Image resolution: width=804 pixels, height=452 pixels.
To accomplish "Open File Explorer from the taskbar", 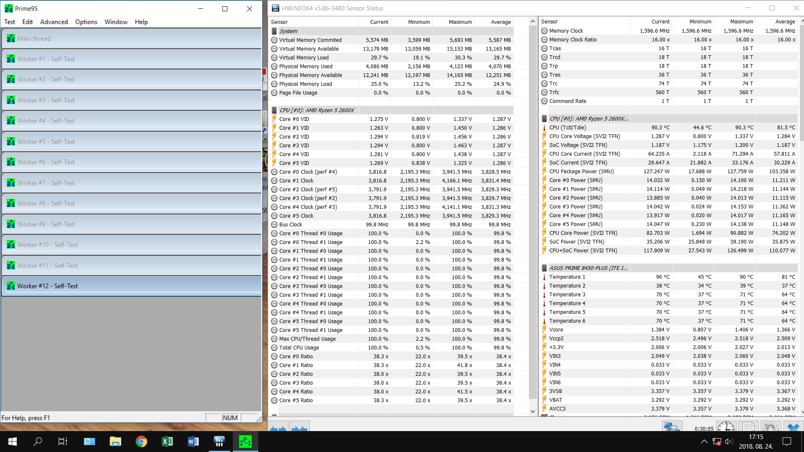I will 115,442.
